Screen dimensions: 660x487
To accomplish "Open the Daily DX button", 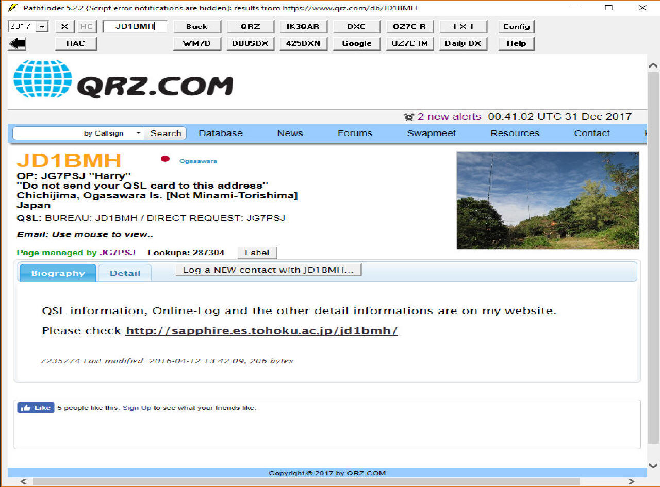I will coord(463,43).
